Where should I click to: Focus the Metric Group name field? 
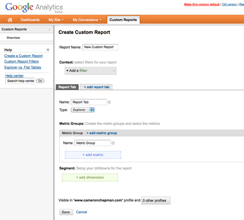(x=92, y=143)
